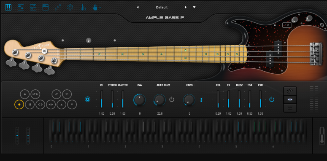Screen dimensions: 327x161
Task: Click the right tone knob on bass body
Action: (x=309, y=18)
